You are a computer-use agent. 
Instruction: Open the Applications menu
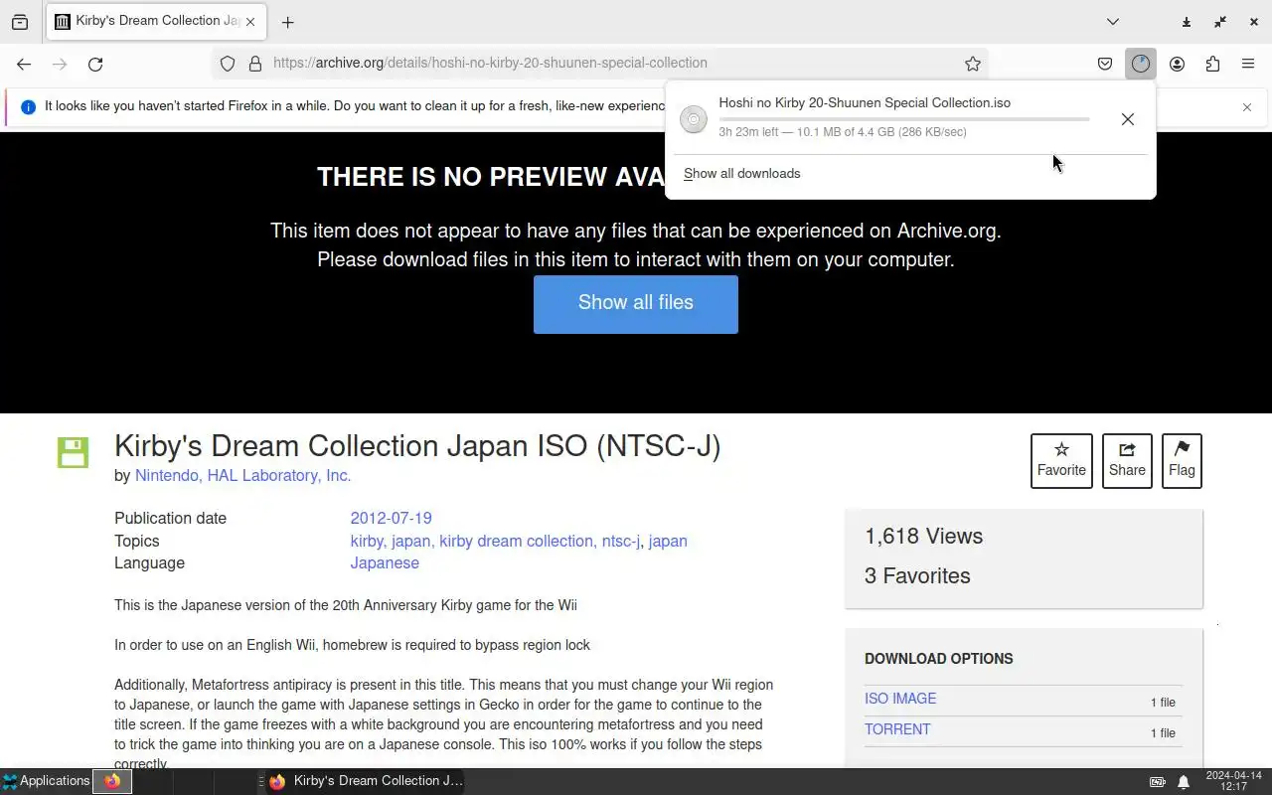click(x=46, y=781)
